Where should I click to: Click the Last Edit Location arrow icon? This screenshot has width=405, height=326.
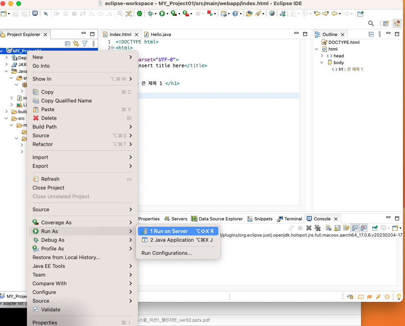317,13
